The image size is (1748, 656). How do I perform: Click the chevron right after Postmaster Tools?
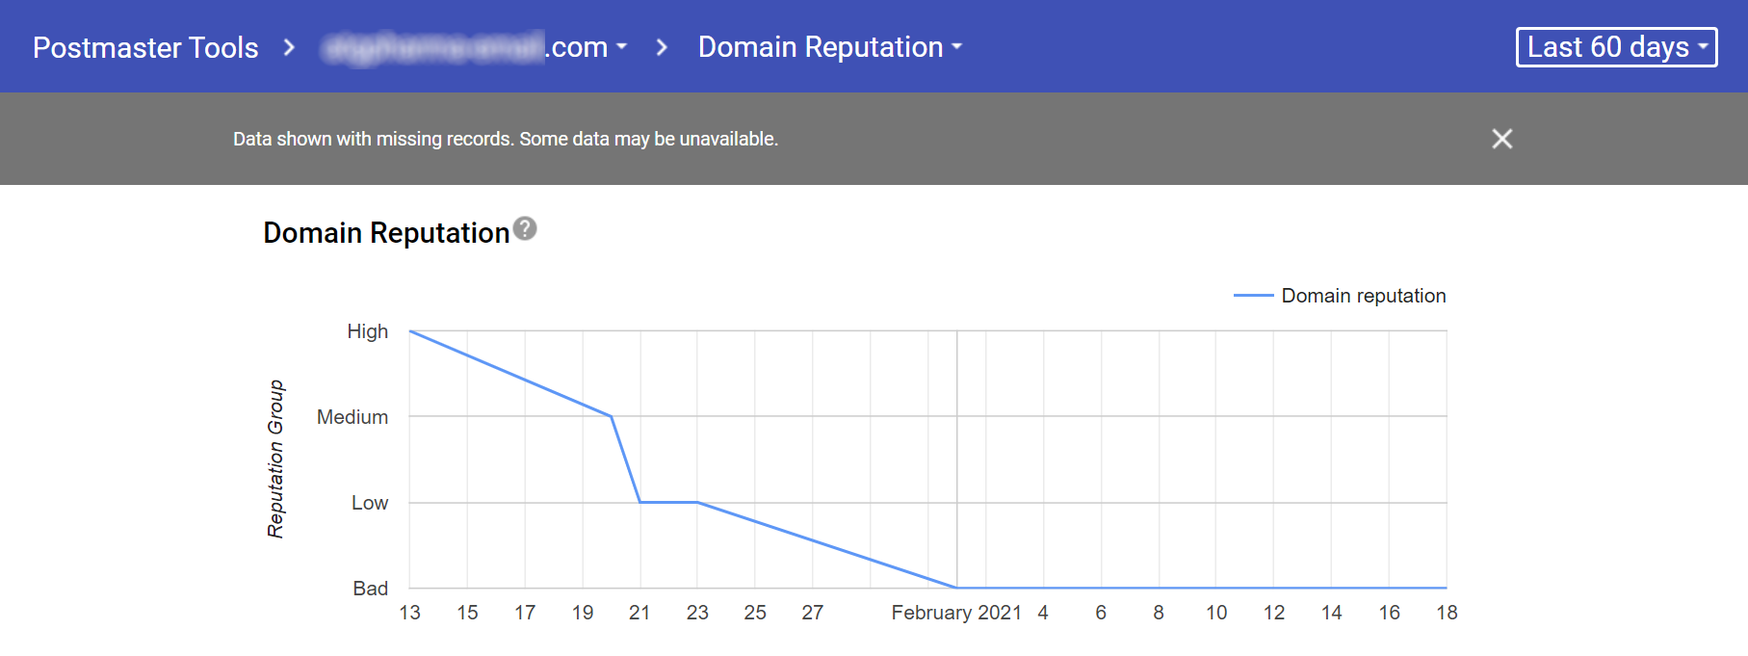pyautogui.click(x=289, y=47)
